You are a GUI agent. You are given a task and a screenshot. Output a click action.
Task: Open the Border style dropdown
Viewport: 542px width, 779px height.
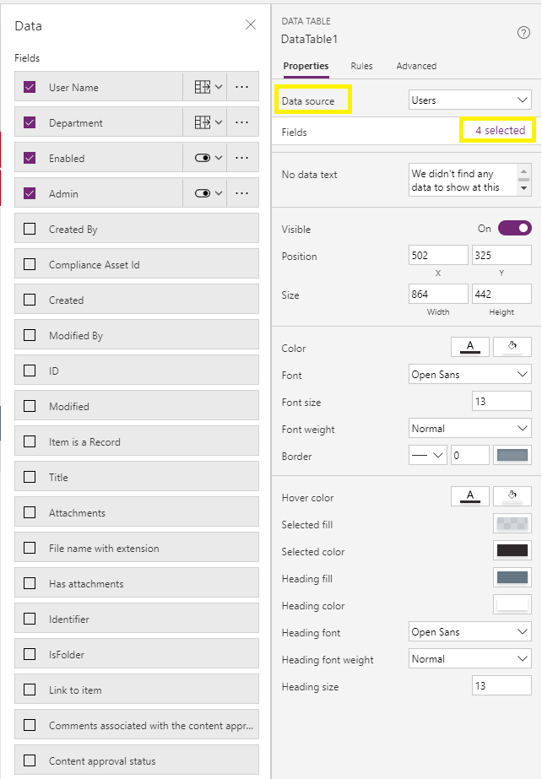click(x=428, y=455)
